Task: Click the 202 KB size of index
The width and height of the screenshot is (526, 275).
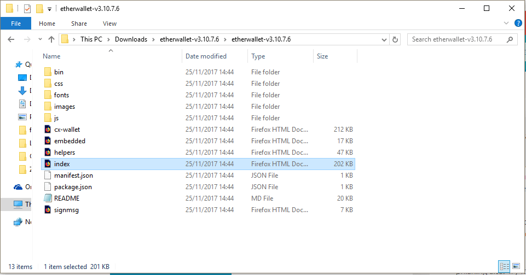Action: coord(343,164)
